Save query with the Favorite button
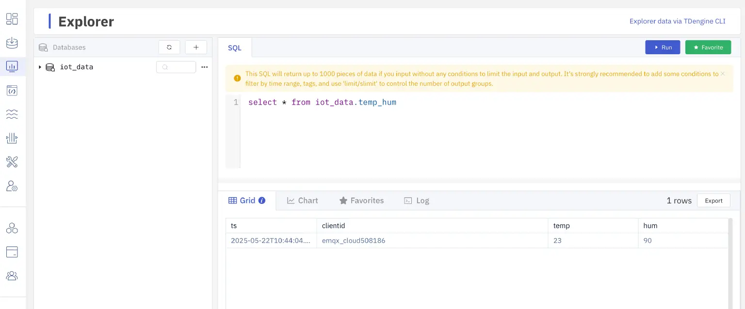The image size is (745, 309). pyautogui.click(x=708, y=47)
